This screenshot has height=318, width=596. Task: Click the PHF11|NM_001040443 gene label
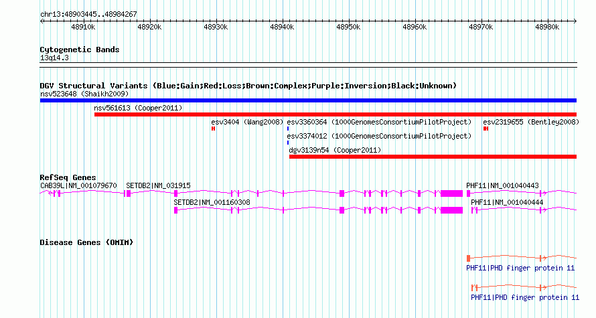[x=502, y=186]
